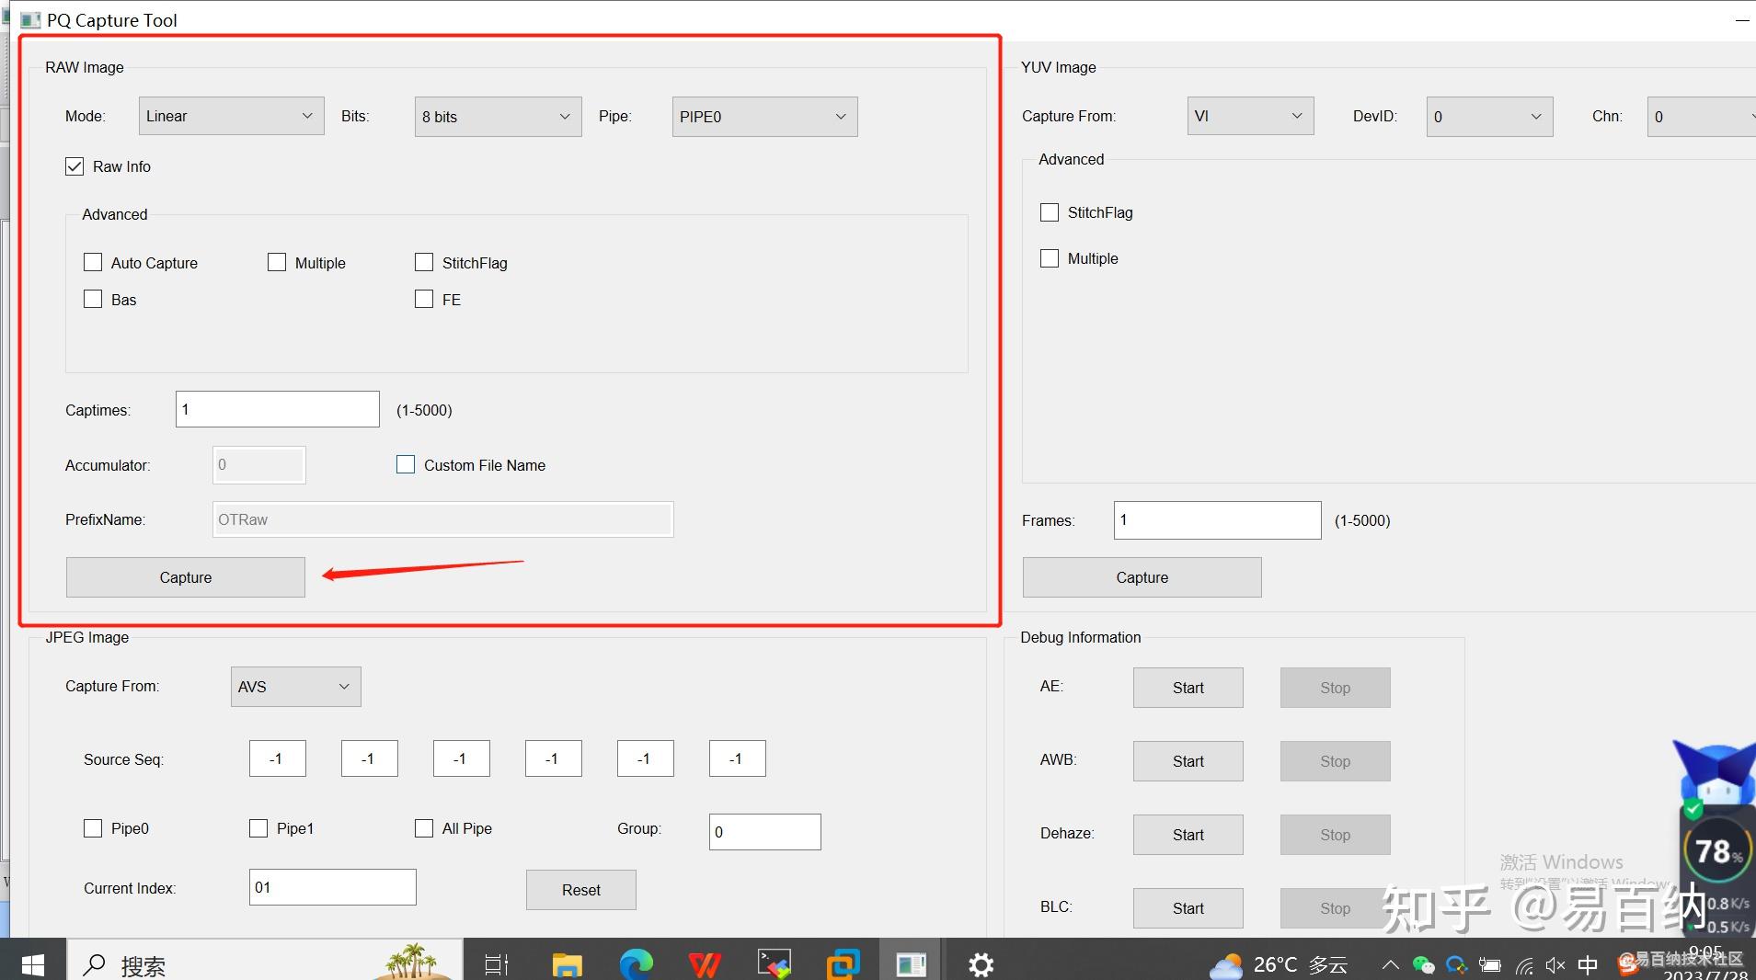Click the volume icon in system tray
Screen dimensions: 1756x980
pyautogui.click(x=1556, y=964)
